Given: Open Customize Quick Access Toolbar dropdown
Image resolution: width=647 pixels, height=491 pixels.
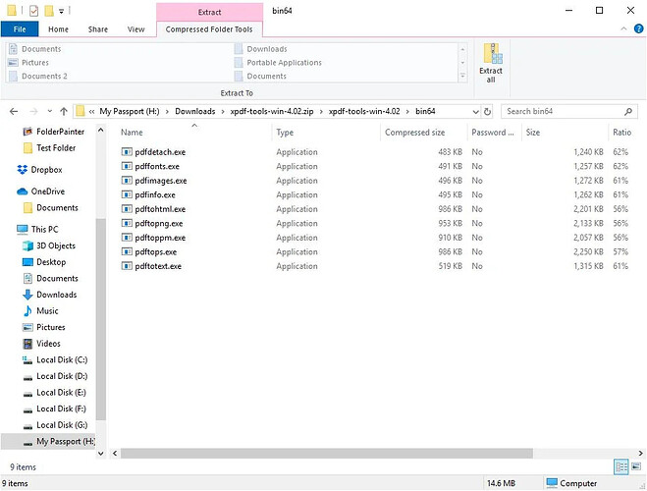Looking at the screenshot, I should 62,11.
